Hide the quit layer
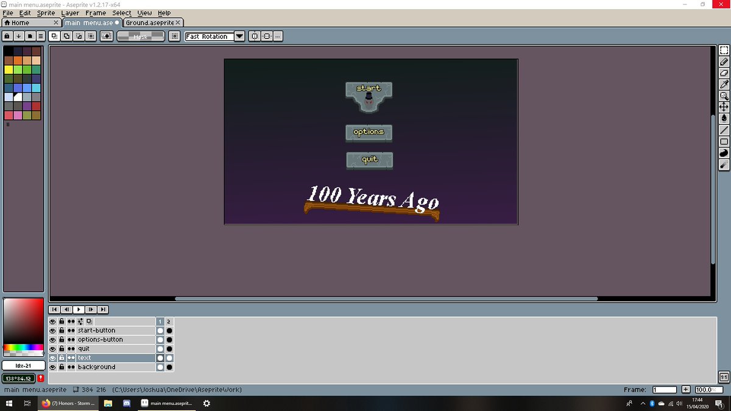731x411 pixels. pyautogui.click(x=52, y=349)
